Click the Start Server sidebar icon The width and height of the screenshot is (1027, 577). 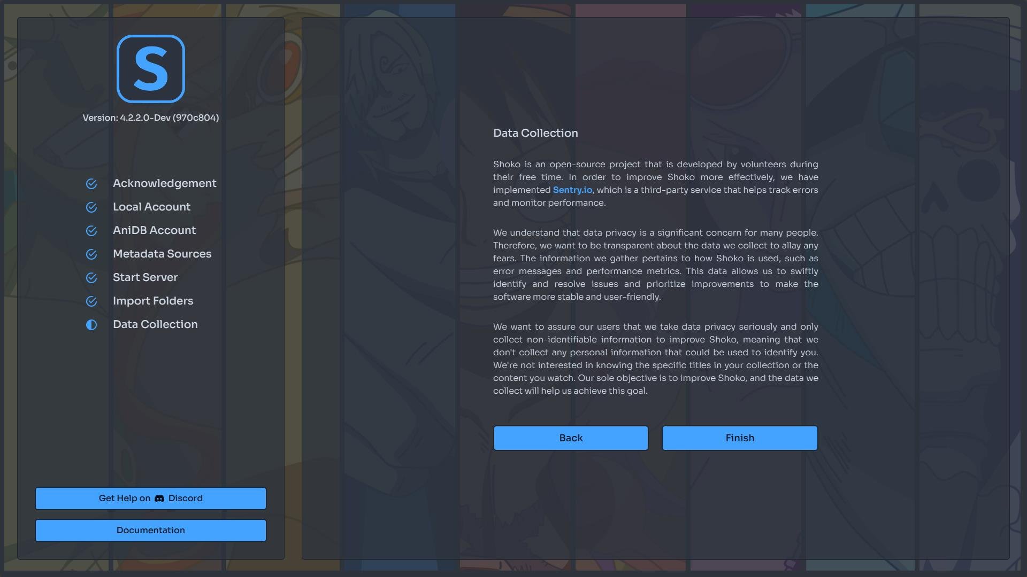pyautogui.click(x=91, y=278)
